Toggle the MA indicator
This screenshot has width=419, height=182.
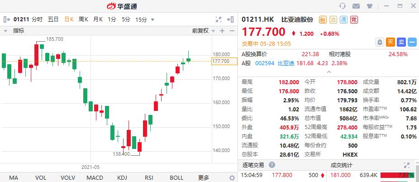coord(14,178)
